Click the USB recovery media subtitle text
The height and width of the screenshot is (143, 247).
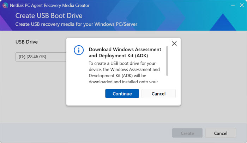pyautogui.click(x=76, y=24)
